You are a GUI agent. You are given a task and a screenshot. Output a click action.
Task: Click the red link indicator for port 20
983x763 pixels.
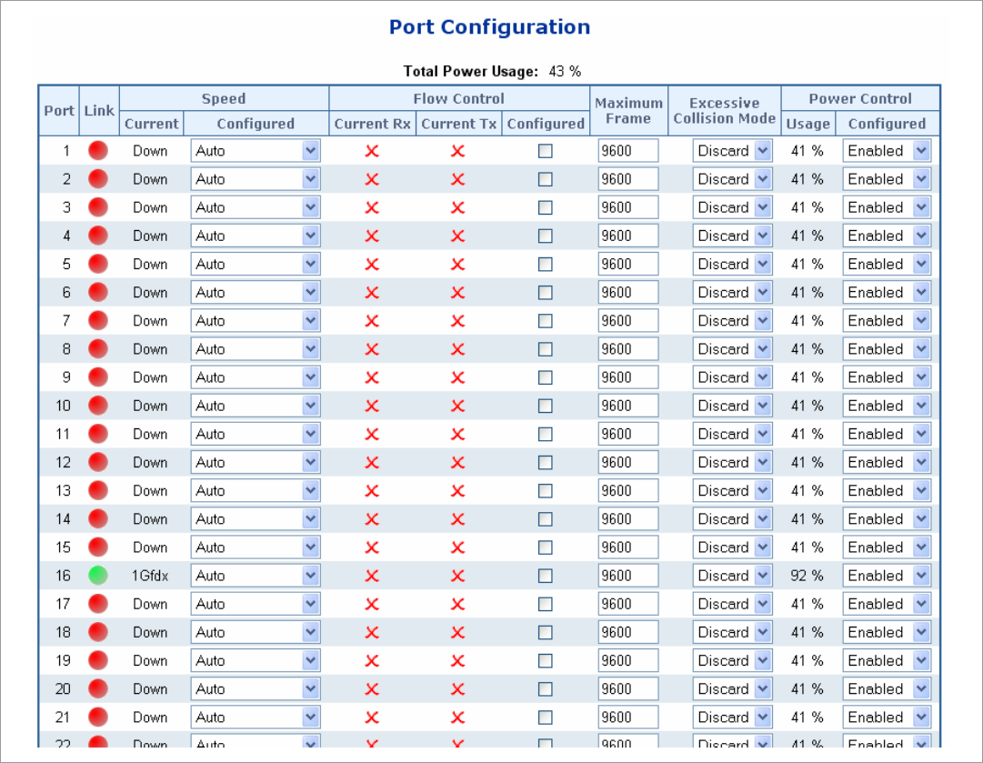[x=98, y=688]
